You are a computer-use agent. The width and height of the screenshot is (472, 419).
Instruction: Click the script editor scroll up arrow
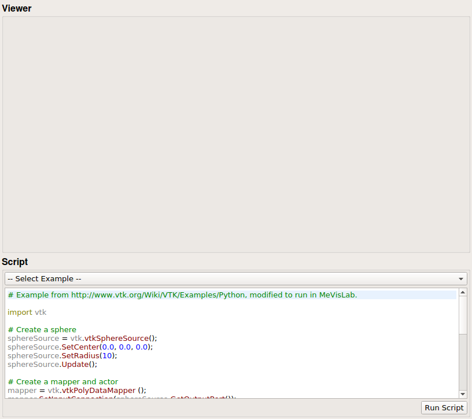(463, 293)
